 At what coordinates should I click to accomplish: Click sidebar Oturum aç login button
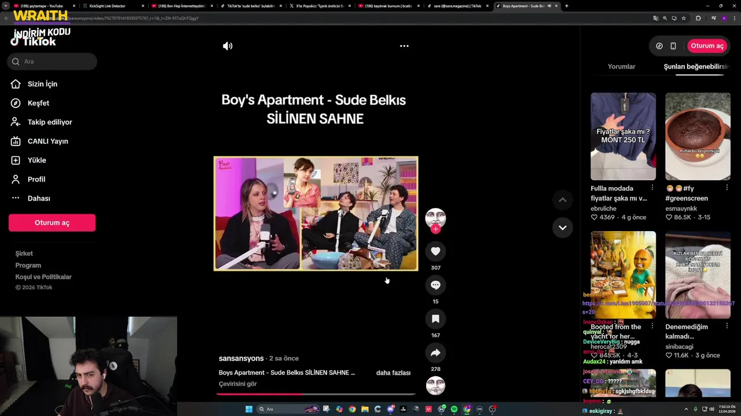point(52,223)
